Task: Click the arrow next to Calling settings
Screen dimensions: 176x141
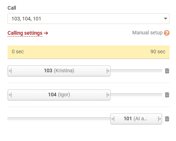Action: pyautogui.click(x=46, y=33)
